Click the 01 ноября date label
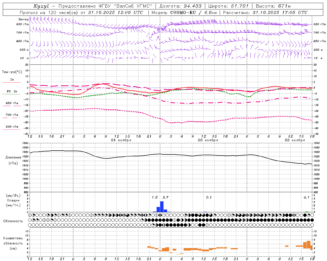Image resolution: width=327 pixels, height=261 pixels. tap(121, 140)
